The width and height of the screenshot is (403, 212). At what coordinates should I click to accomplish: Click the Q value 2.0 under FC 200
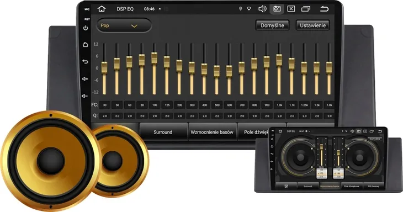tap(179, 116)
